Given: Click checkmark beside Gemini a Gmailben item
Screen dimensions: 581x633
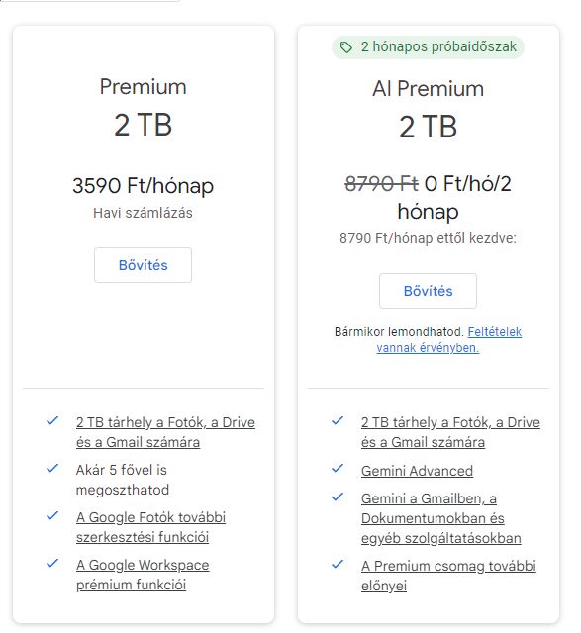Looking at the screenshot, I should [x=338, y=497].
